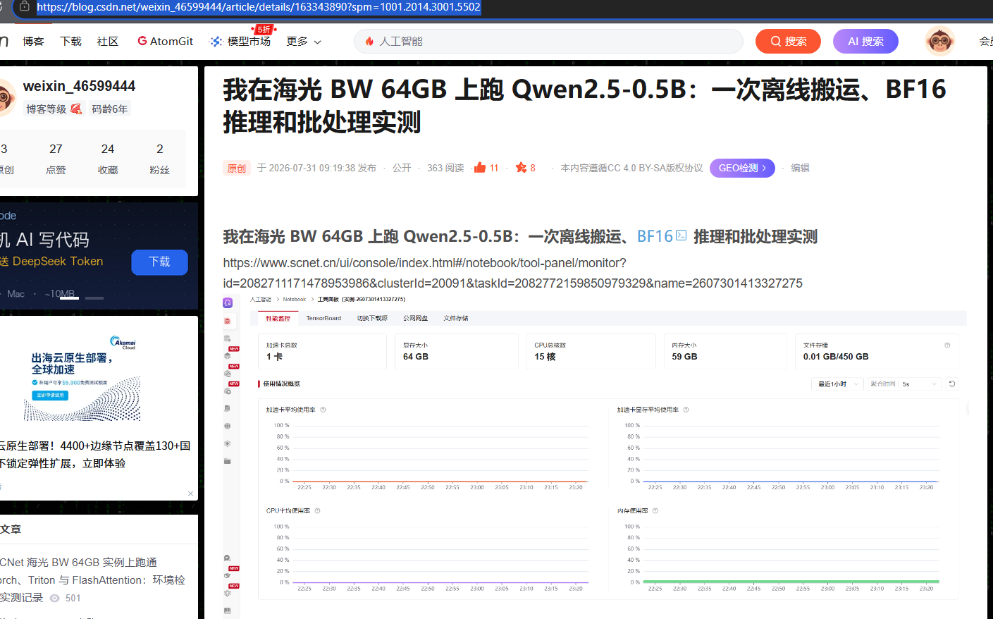Expand the 更多 dropdown in the navigation

304,42
